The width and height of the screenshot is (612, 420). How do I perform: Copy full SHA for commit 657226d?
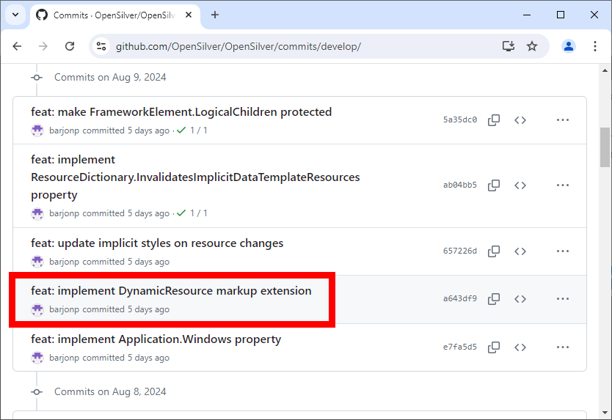[x=494, y=251]
